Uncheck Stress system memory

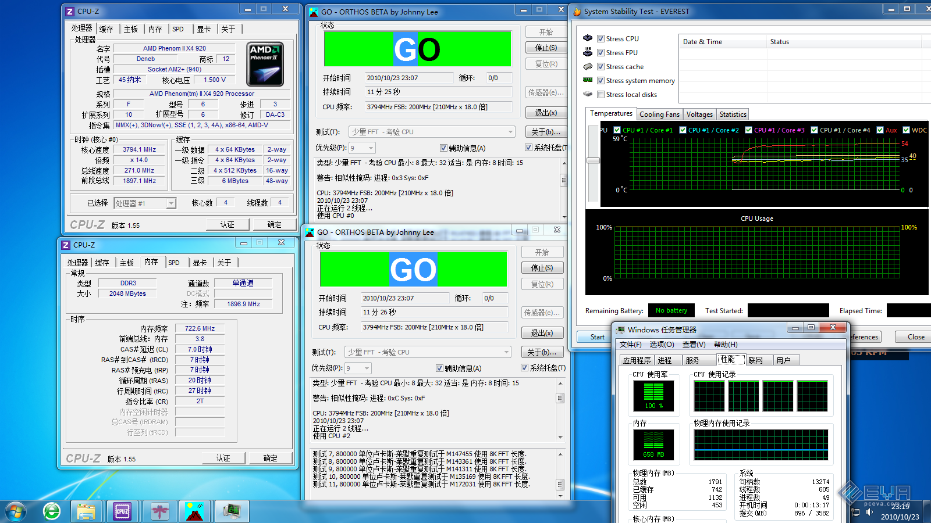(x=600, y=81)
